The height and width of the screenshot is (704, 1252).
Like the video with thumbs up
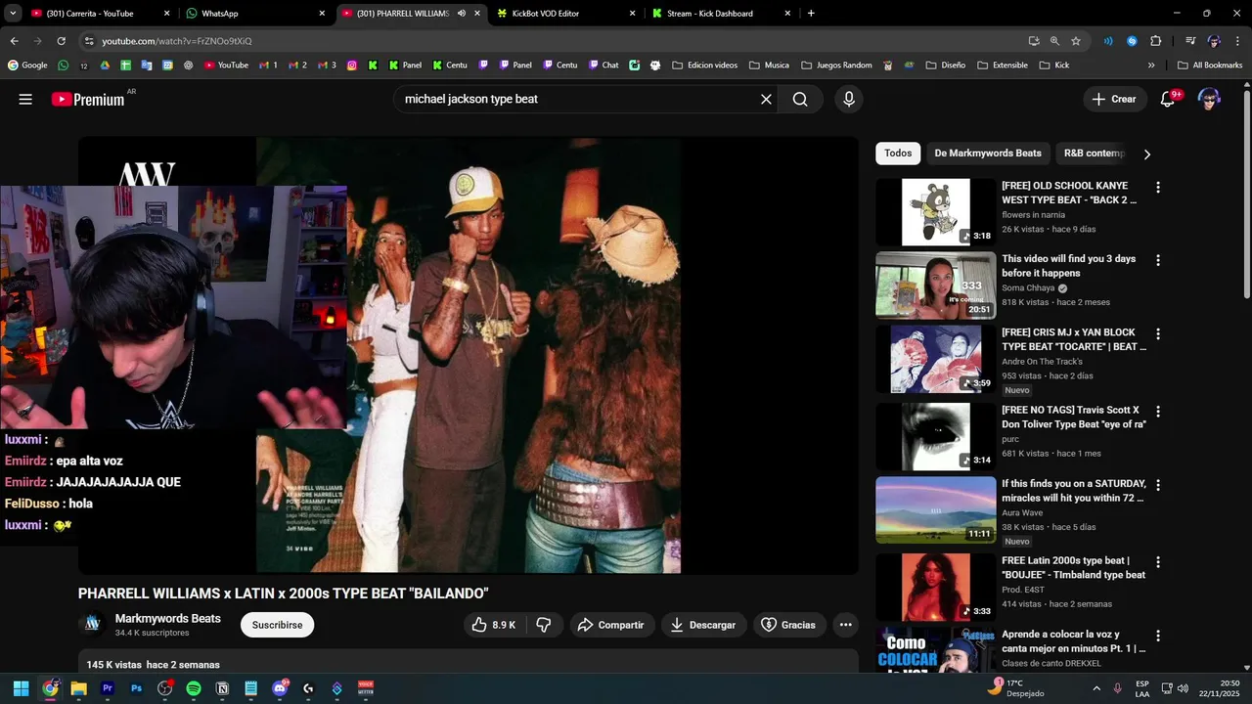494,625
